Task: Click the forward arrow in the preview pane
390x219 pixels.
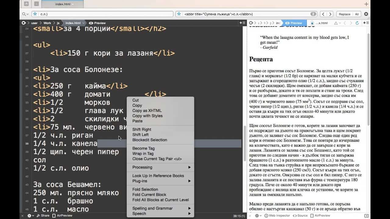Action: pyautogui.click(x=351, y=23)
